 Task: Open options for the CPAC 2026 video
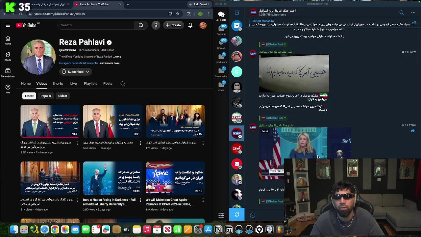(203, 200)
